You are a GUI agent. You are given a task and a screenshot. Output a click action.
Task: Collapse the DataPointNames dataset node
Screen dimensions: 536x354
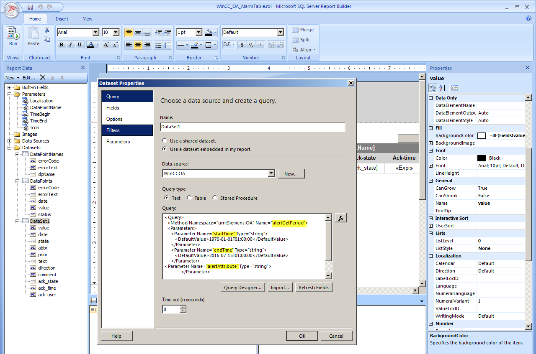(x=18, y=154)
